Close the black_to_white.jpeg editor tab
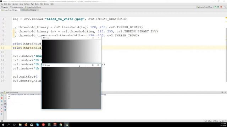This screenshot has height=127, width=227. [x=37, y=10]
